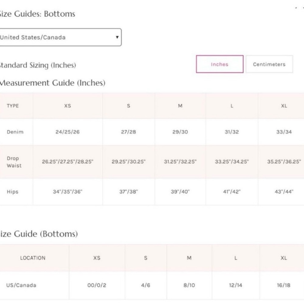Switch units to Centimeters
This screenshot has width=304, height=304.
[269, 64]
